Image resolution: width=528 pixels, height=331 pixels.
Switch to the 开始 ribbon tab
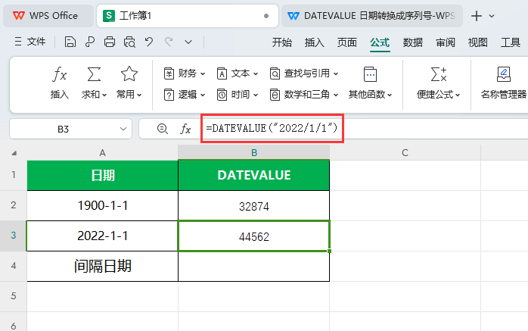(282, 42)
